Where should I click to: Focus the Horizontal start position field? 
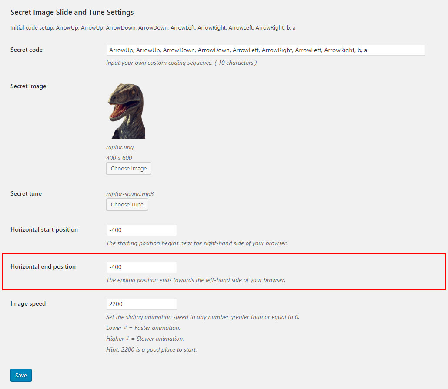pos(141,230)
